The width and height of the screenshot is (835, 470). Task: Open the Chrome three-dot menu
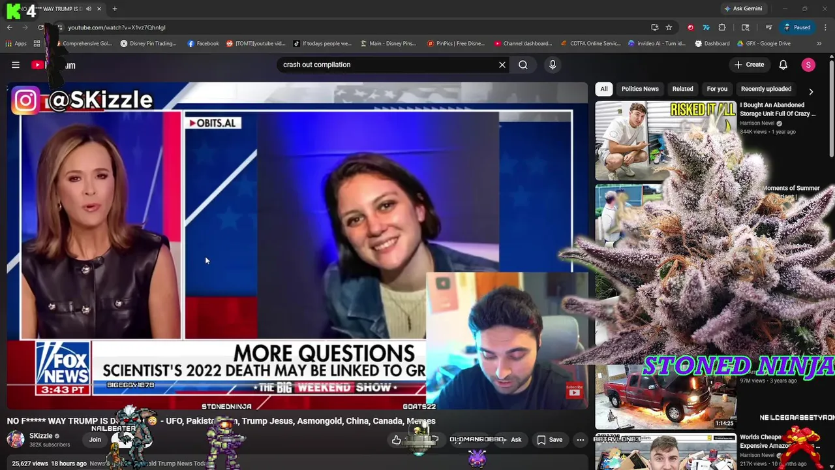(x=825, y=27)
